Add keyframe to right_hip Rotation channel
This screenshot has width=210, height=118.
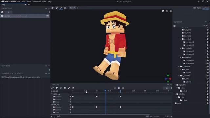pyautogui.click(x=70, y=97)
